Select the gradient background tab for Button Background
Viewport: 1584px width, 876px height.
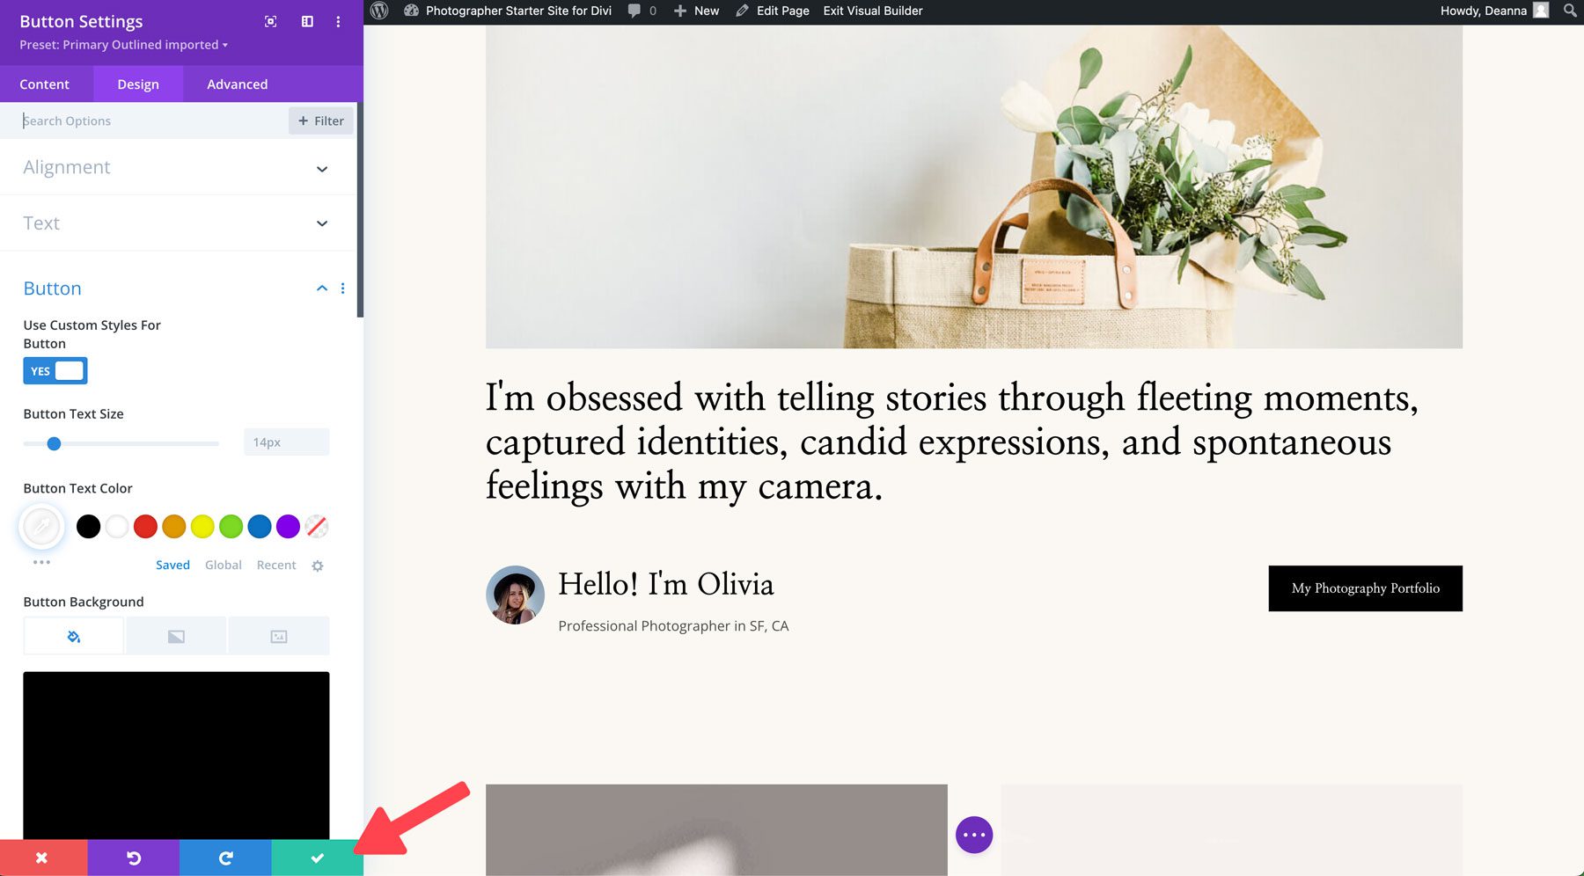click(x=176, y=635)
